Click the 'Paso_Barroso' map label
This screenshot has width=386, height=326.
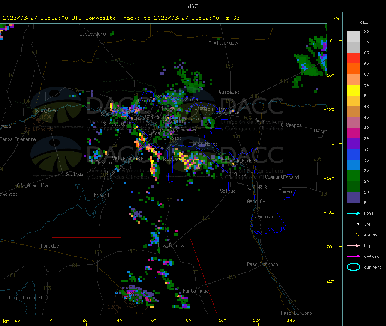pos(262,264)
